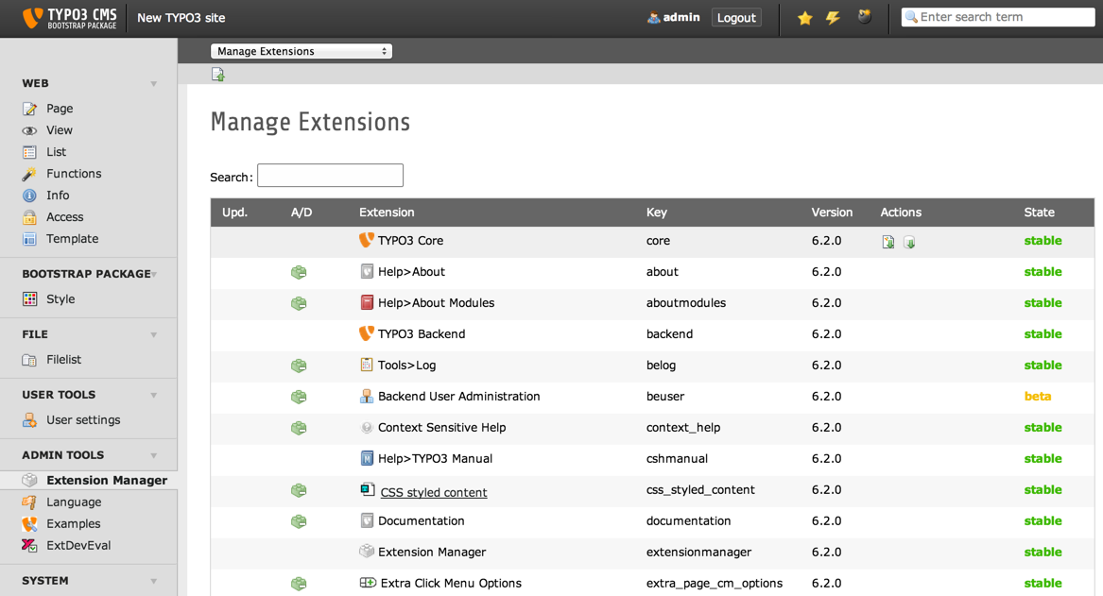The image size is (1103, 596).
Task: Click the beta state label for beuser
Action: tap(1038, 397)
